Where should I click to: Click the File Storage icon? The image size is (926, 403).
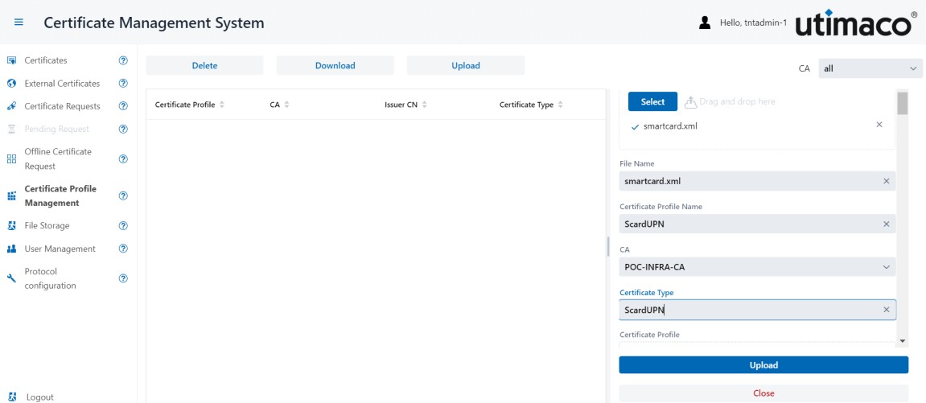11,225
